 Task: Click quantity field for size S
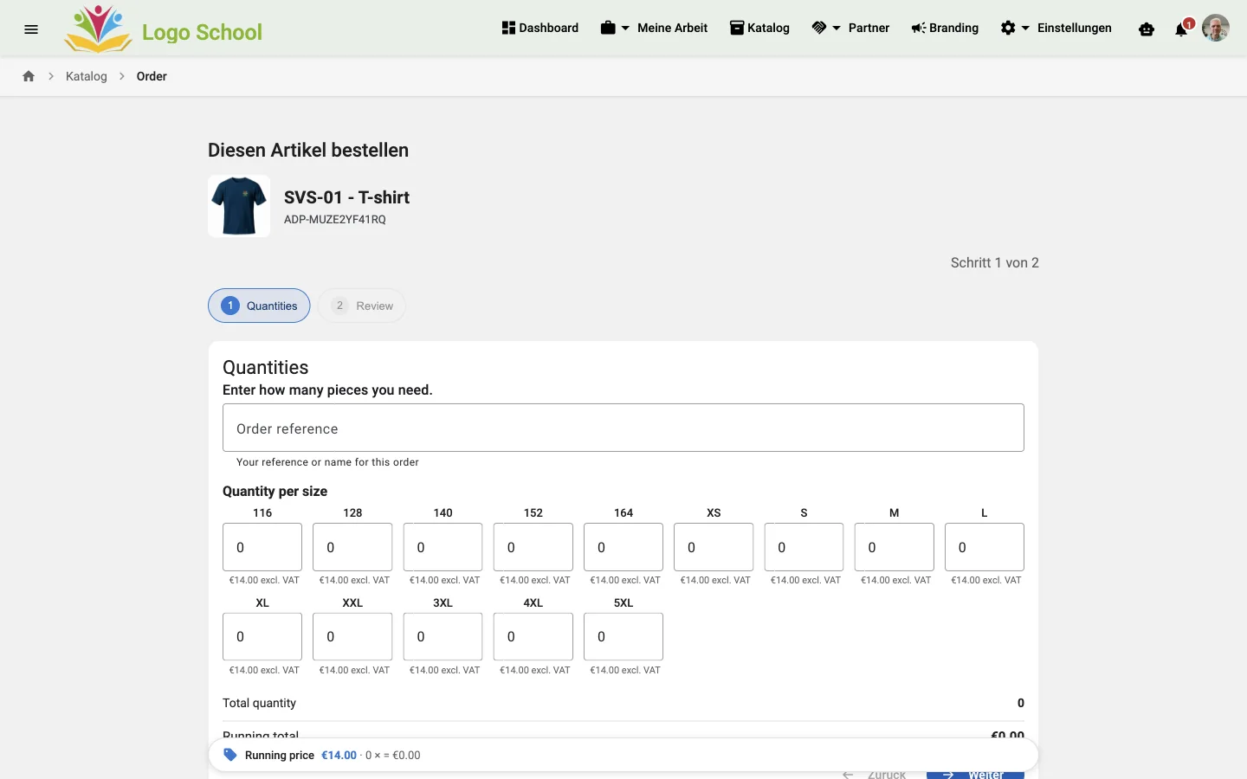(x=804, y=547)
